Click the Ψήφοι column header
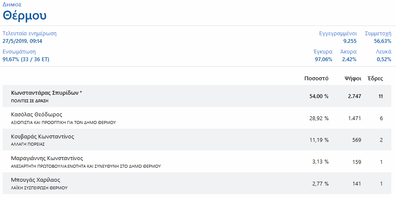 click(x=353, y=79)
